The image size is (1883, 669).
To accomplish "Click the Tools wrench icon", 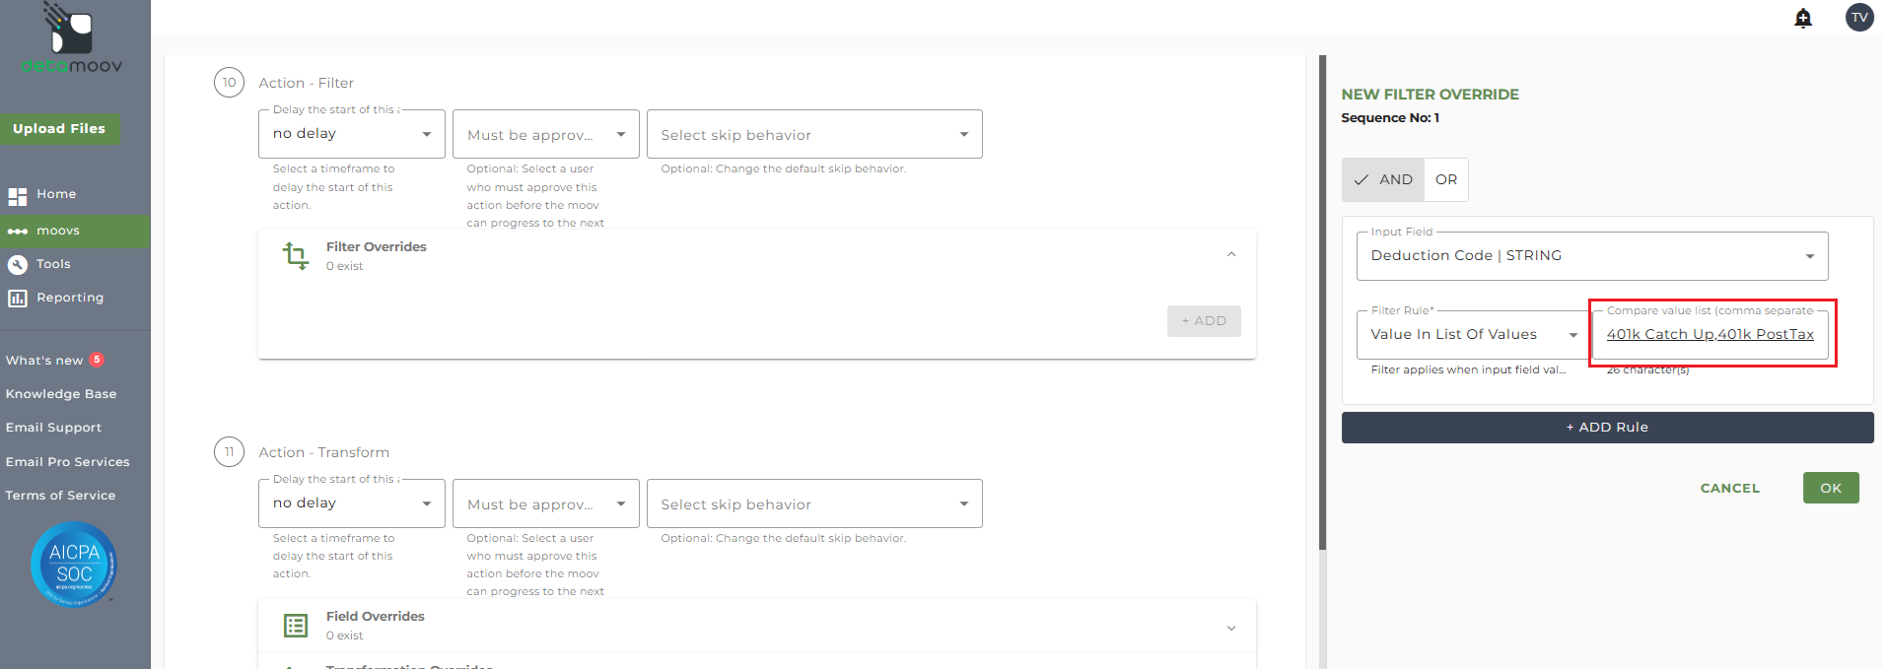I will (x=18, y=264).
